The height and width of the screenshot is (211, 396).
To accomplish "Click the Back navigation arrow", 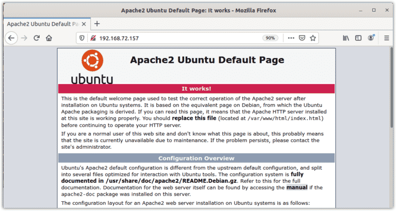I will click(x=11, y=38).
